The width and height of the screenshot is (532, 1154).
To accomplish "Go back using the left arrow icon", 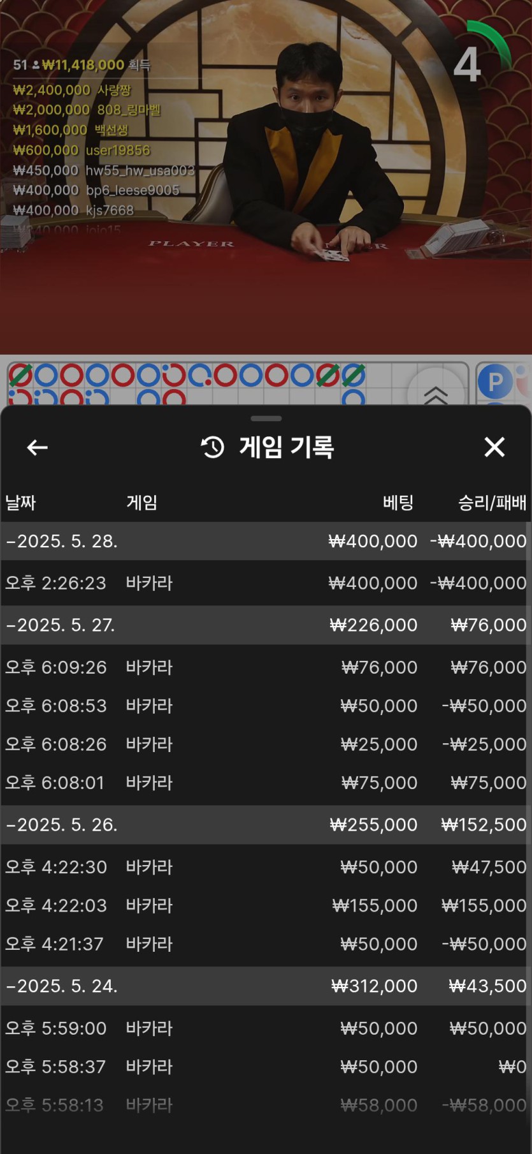I will click(37, 448).
